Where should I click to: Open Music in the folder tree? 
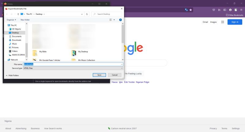[14, 44]
